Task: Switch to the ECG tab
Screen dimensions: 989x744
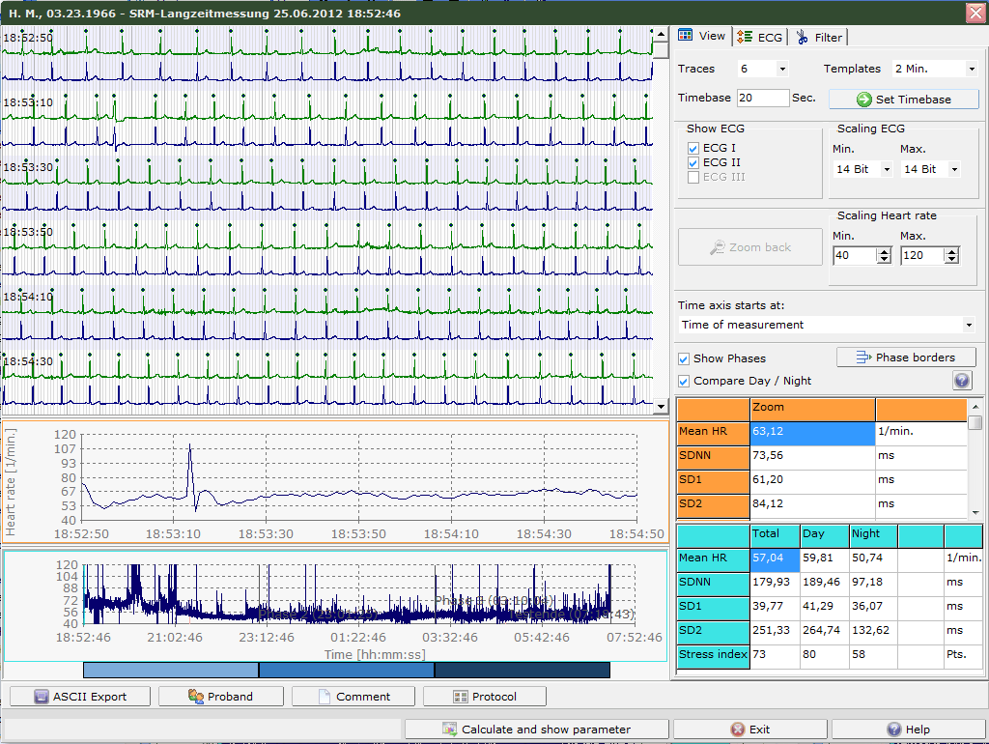Action: (x=760, y=37)
